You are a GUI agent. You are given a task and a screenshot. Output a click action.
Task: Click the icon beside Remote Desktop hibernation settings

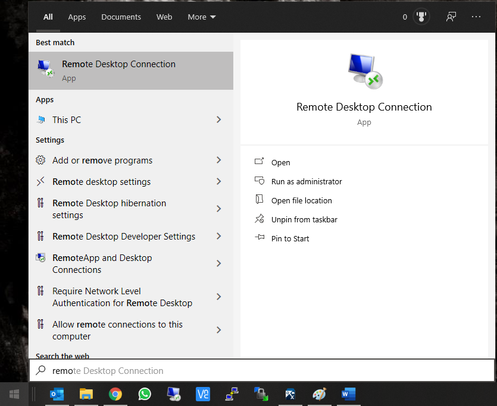click(40, 203)
